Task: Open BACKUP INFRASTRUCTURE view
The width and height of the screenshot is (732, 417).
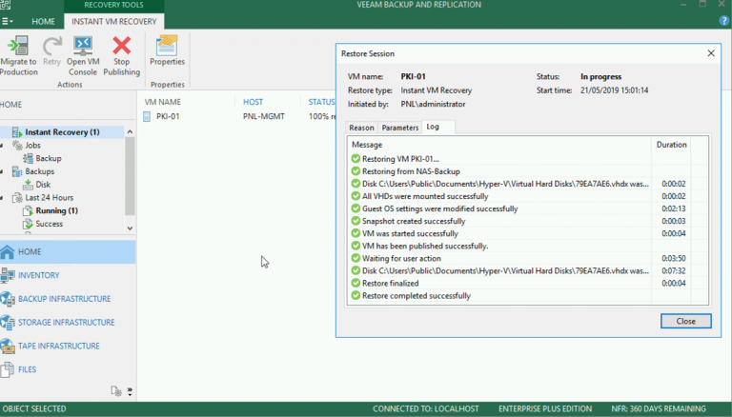Action: pyautogui.click(x=68, y=299)
